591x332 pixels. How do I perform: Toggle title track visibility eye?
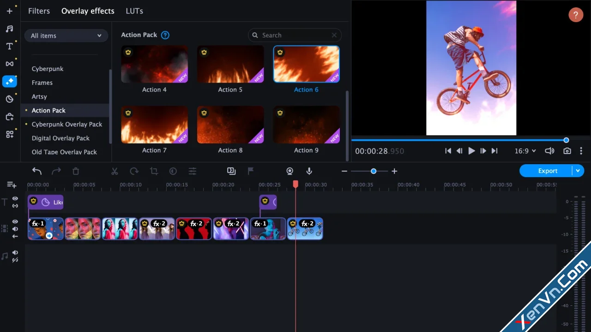15,199
